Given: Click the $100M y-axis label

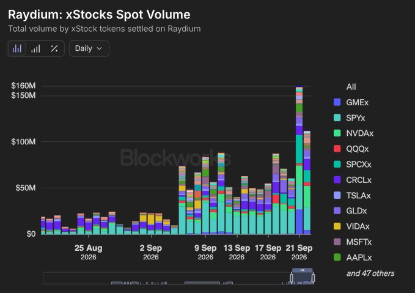Looking at the screenshot, I should coord(23,142).
